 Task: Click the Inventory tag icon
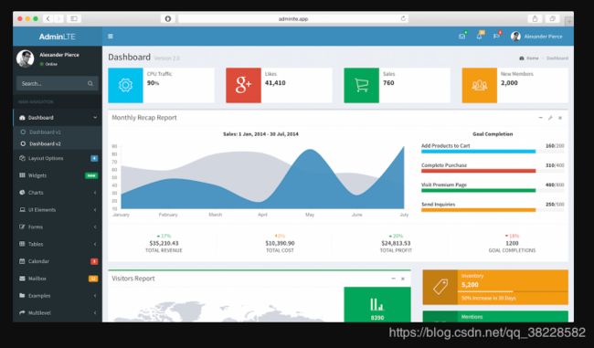[x=440, y=287]
